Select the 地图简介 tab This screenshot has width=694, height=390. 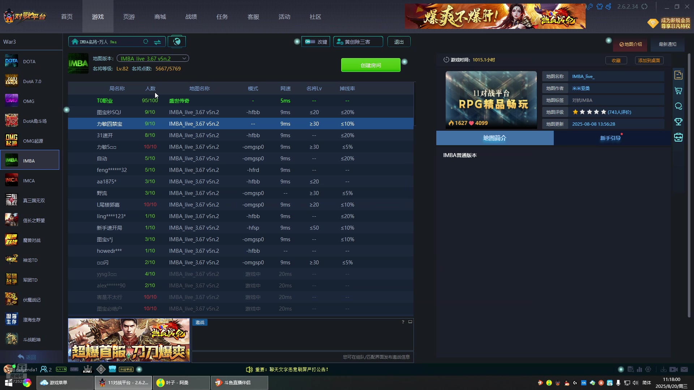point(495,138)
